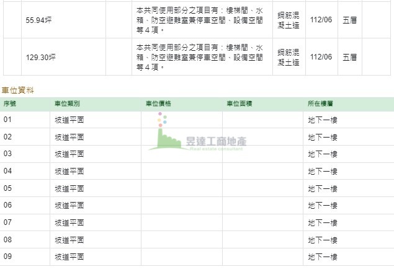The width and height of the screenshot is (394, 272).
Task: Click 五層 in the 129.30坪 row
Action: 349,57
